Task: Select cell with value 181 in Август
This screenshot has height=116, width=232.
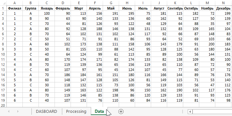Action: point(159,13)
